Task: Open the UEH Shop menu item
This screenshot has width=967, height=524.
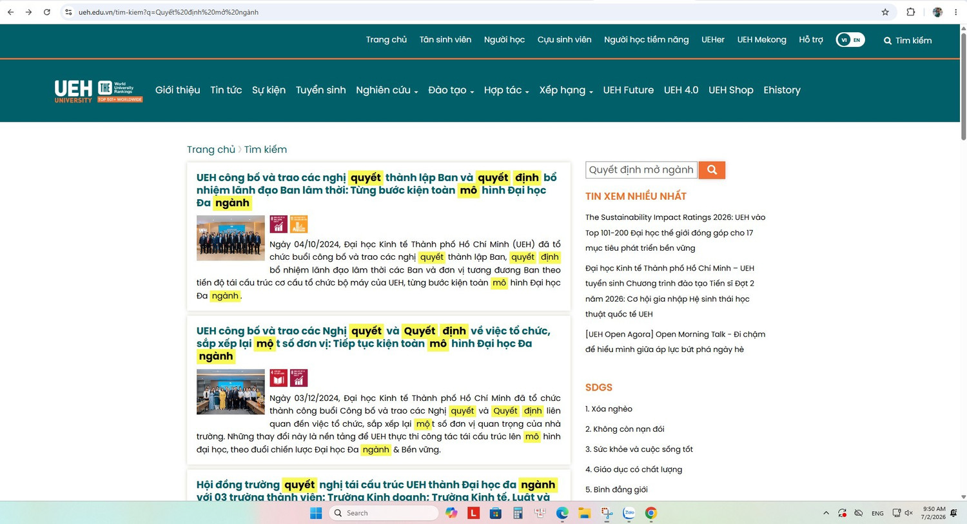Action: [x=731, y=90]
